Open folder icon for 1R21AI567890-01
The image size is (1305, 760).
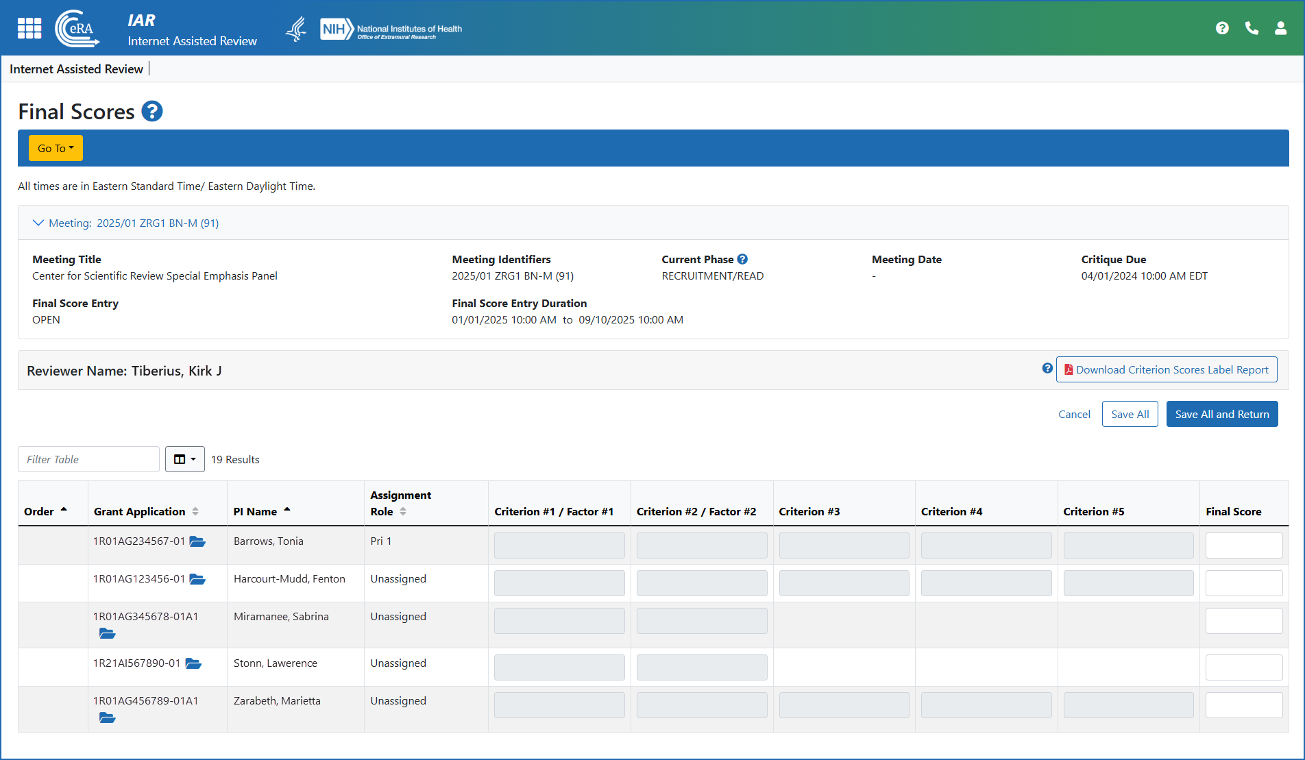[x=193, y=663]
